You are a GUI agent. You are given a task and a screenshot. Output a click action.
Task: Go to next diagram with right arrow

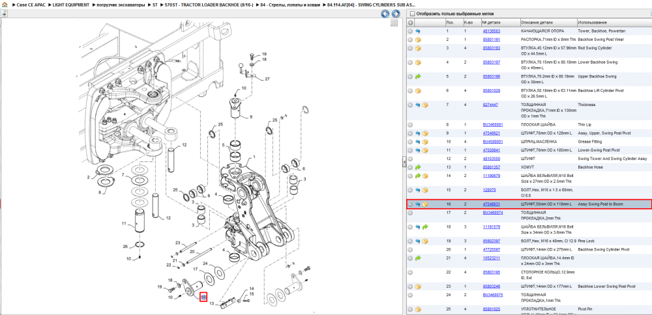(394, 14)
